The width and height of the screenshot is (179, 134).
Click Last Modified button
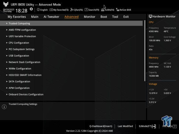[x=125, y=126]
